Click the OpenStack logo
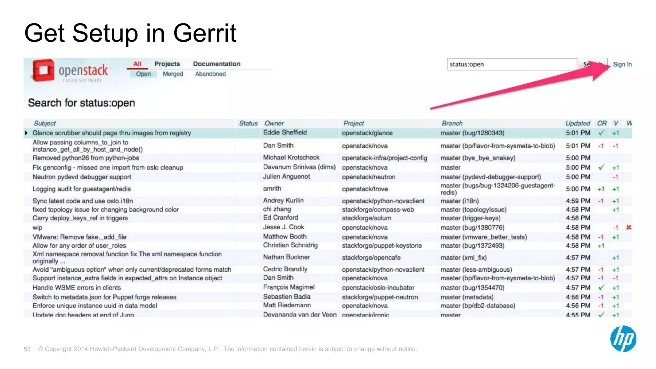This screenshot has height=369, width=656. (70, 71)
